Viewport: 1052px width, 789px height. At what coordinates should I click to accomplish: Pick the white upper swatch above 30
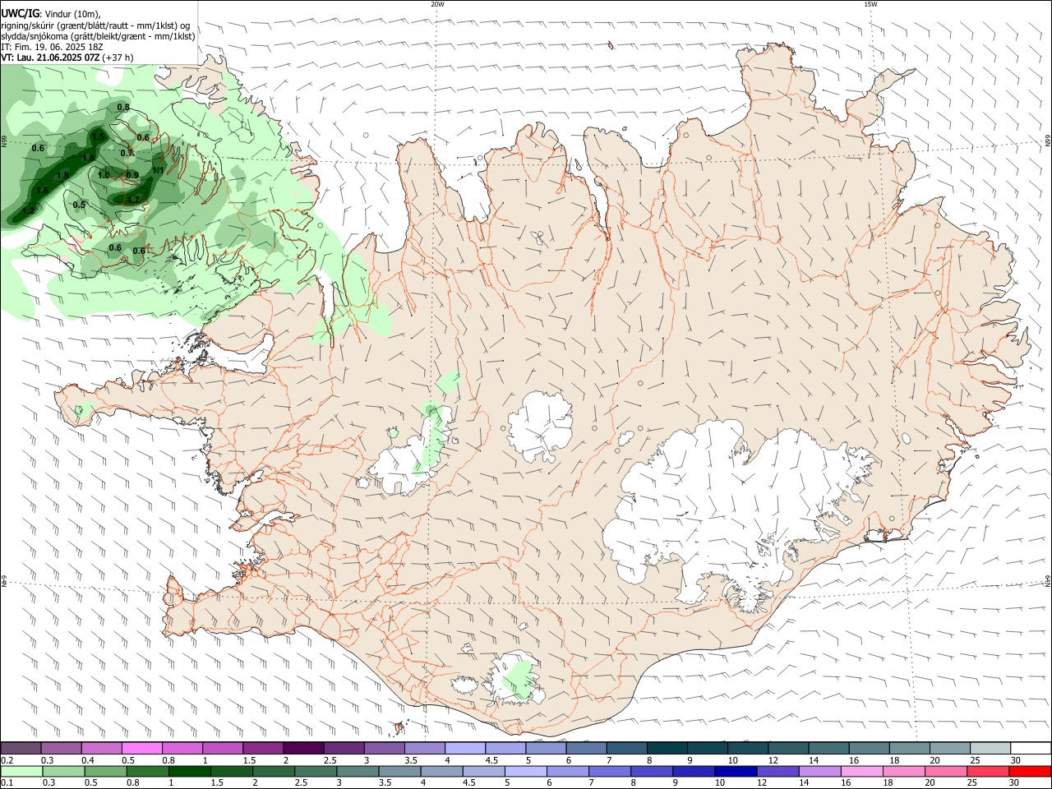click(1030, 748)
